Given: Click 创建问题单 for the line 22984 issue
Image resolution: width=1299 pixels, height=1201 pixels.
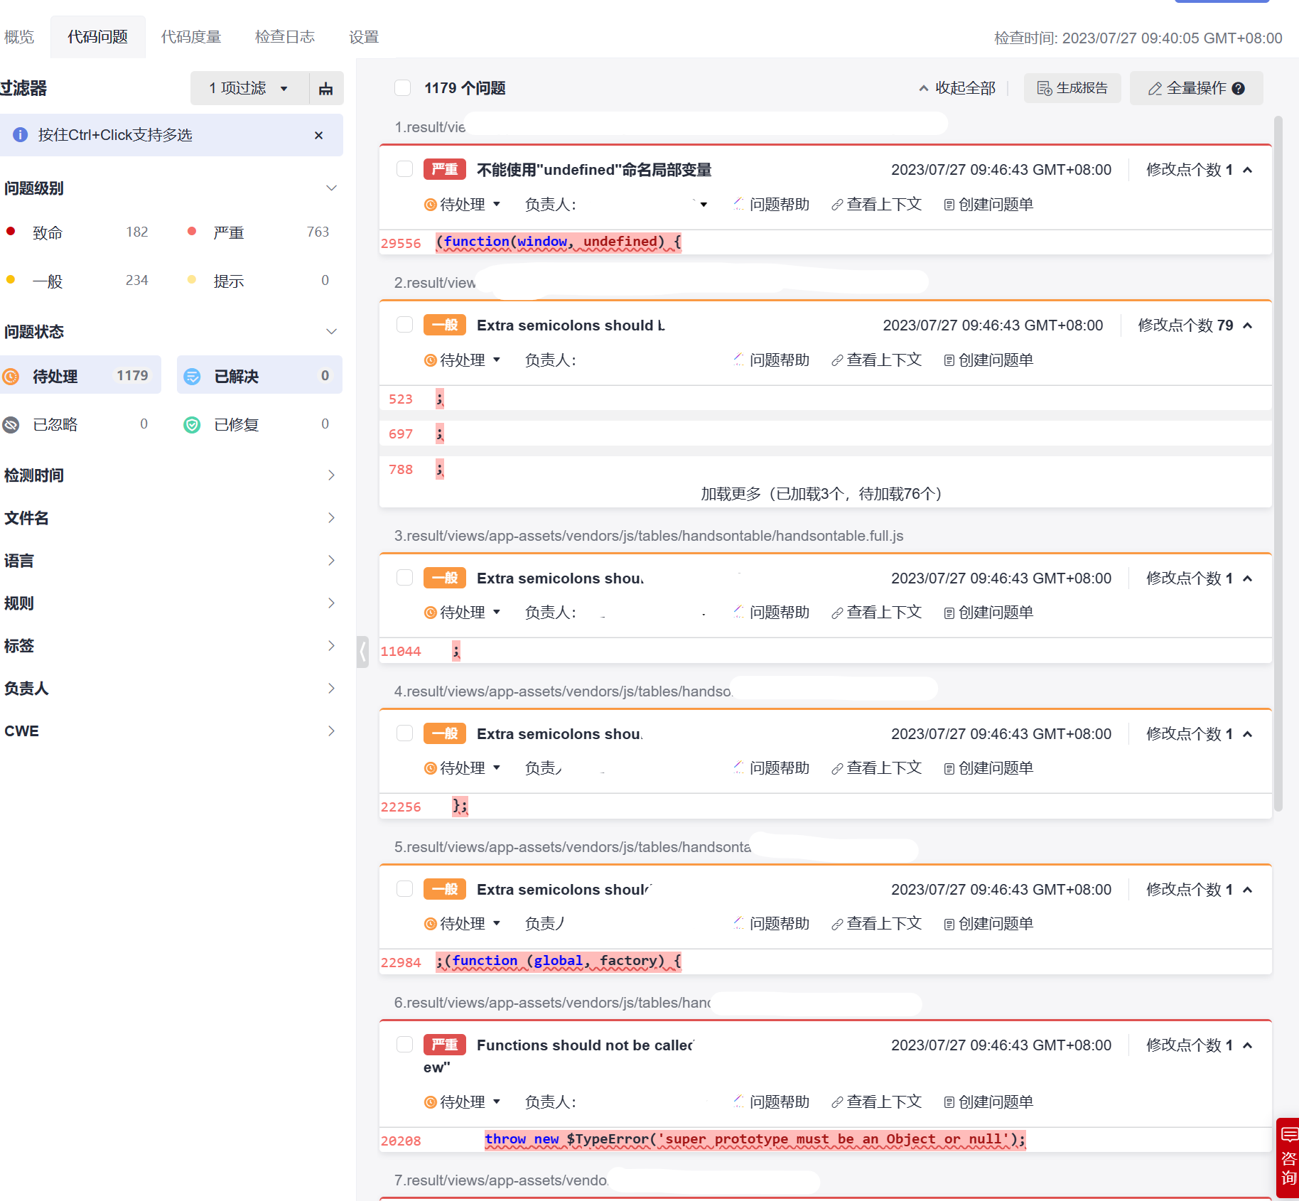Looking at the screenshot, I should pos(988,924).
